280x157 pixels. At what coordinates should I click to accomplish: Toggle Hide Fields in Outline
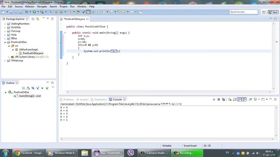pos(33,88)
